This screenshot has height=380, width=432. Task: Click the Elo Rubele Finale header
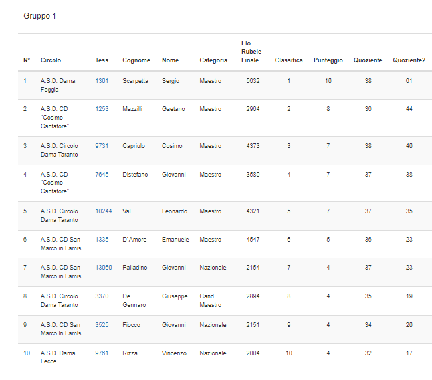tap(251, 52)
